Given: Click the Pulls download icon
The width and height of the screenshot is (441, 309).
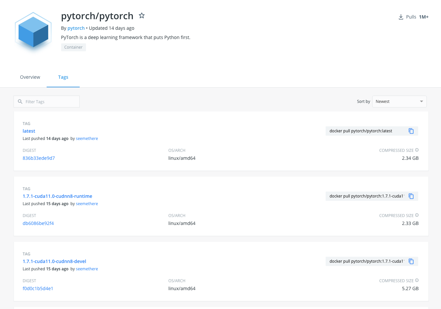Looking at the screenshot, I should [400, 17].
